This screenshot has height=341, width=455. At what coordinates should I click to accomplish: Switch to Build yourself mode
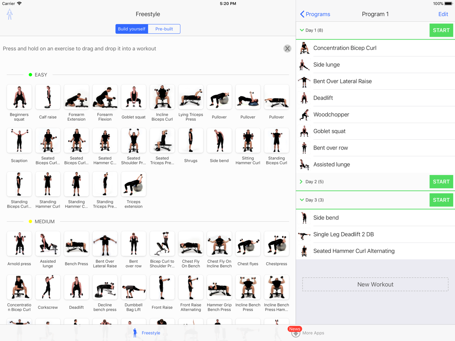point(132,29)
